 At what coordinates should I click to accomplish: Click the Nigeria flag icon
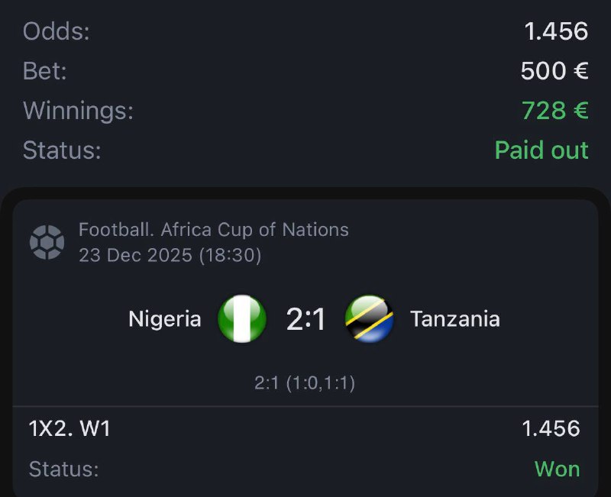(x=242, y=318)
